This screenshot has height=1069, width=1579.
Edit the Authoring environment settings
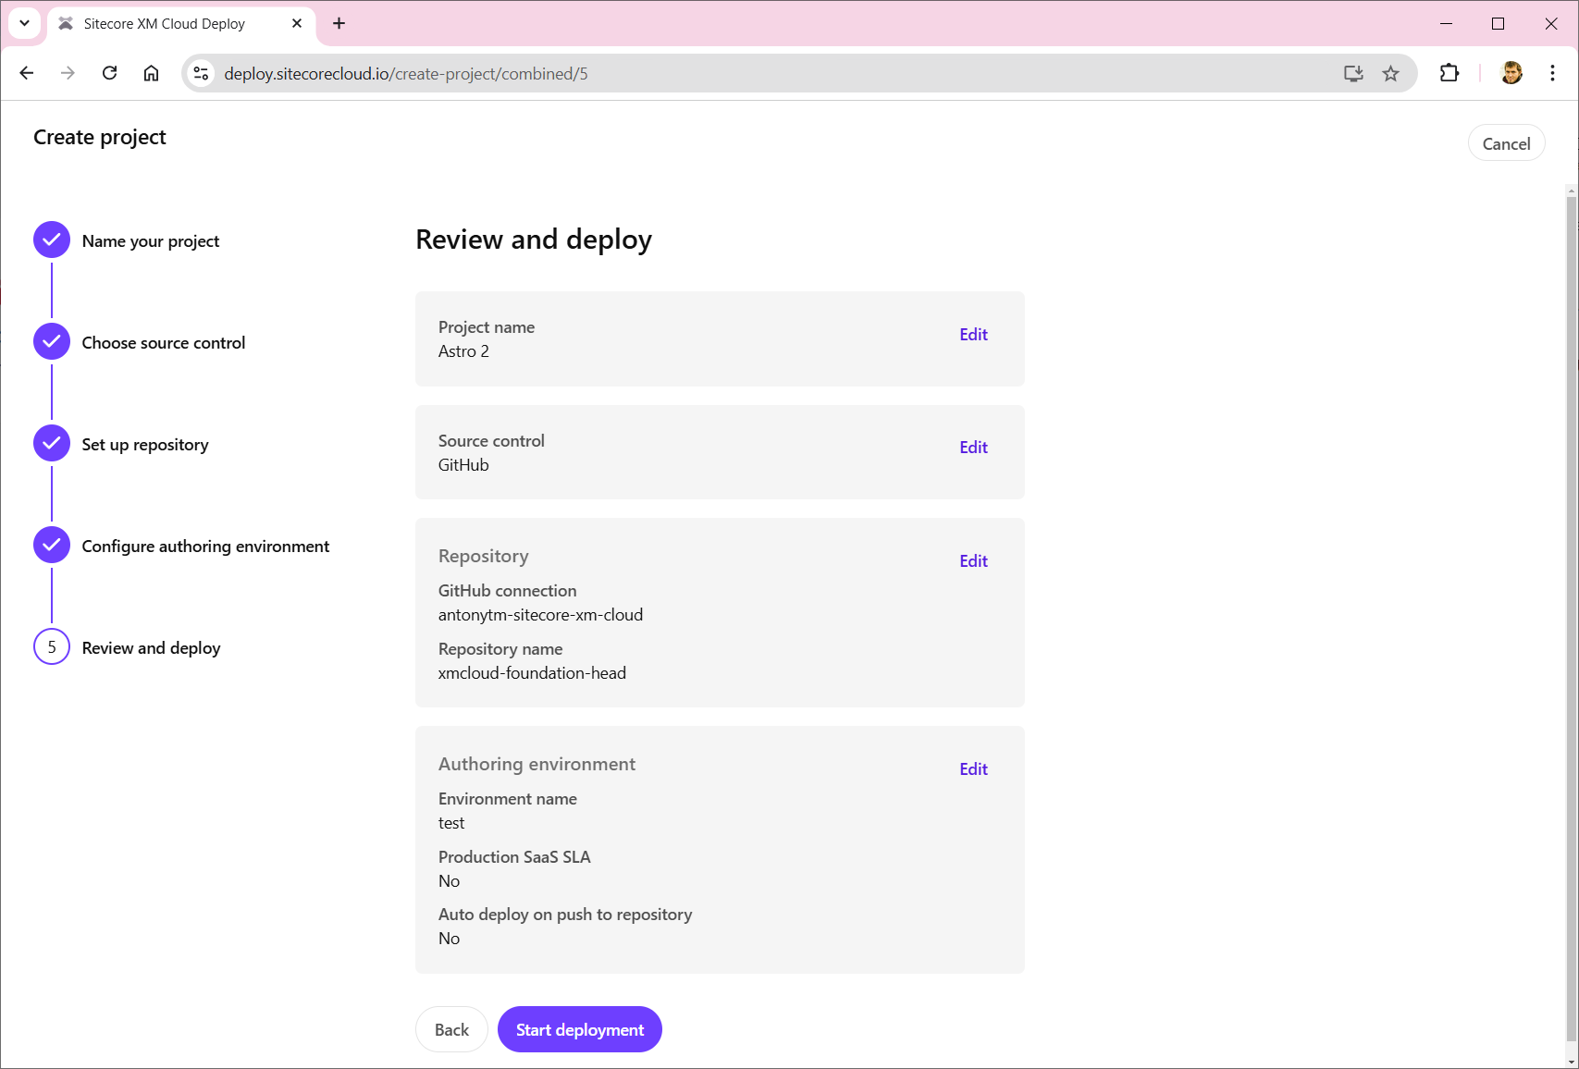973,768
